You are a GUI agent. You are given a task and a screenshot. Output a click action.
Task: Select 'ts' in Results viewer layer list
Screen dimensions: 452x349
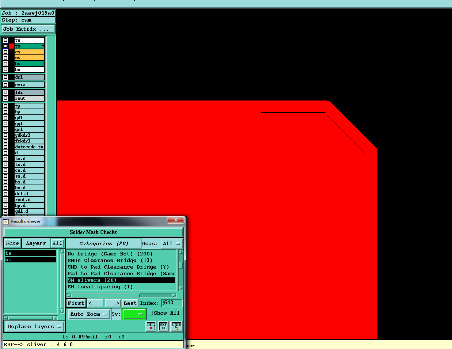[x=31, y=253]
